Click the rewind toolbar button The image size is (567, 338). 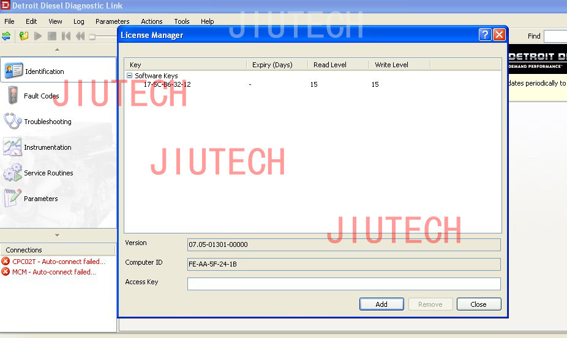pyautogui.click(x=80, y=36)
